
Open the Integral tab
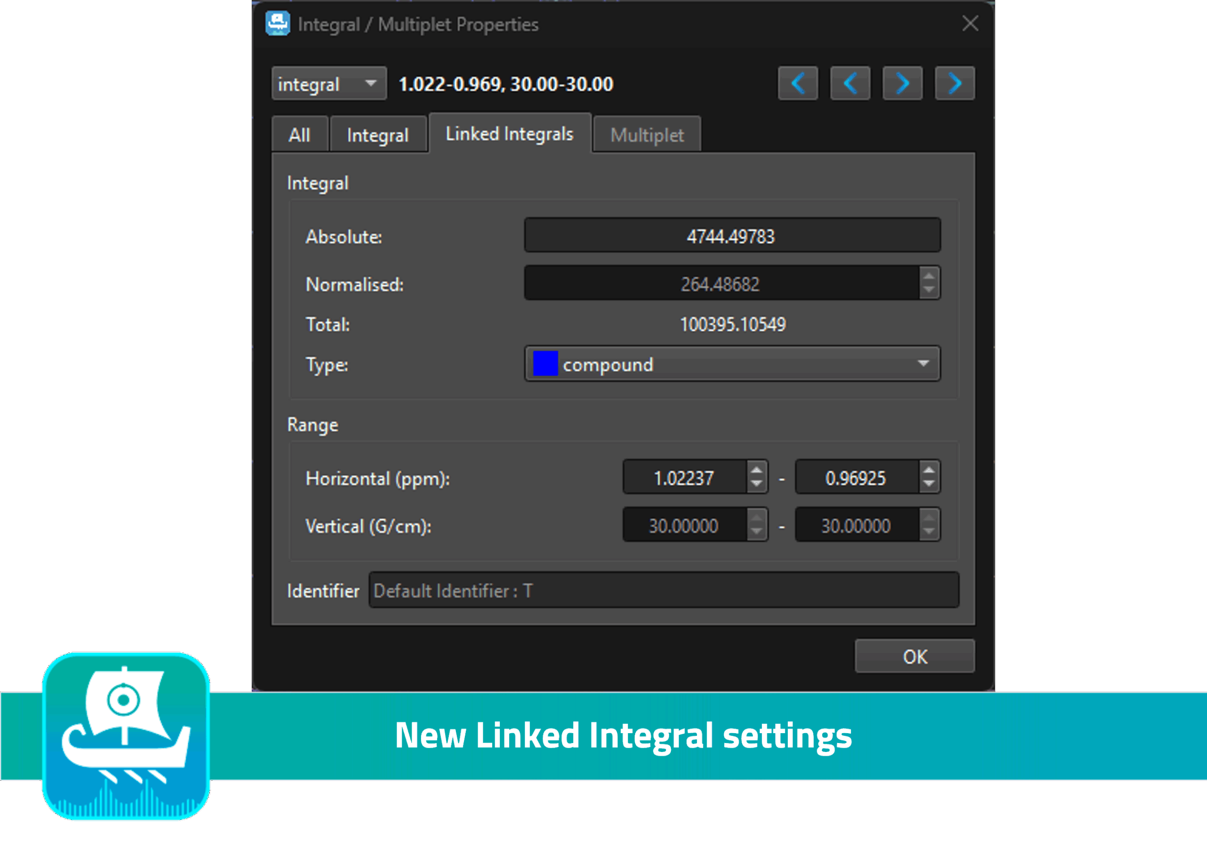tap(378, 135)
